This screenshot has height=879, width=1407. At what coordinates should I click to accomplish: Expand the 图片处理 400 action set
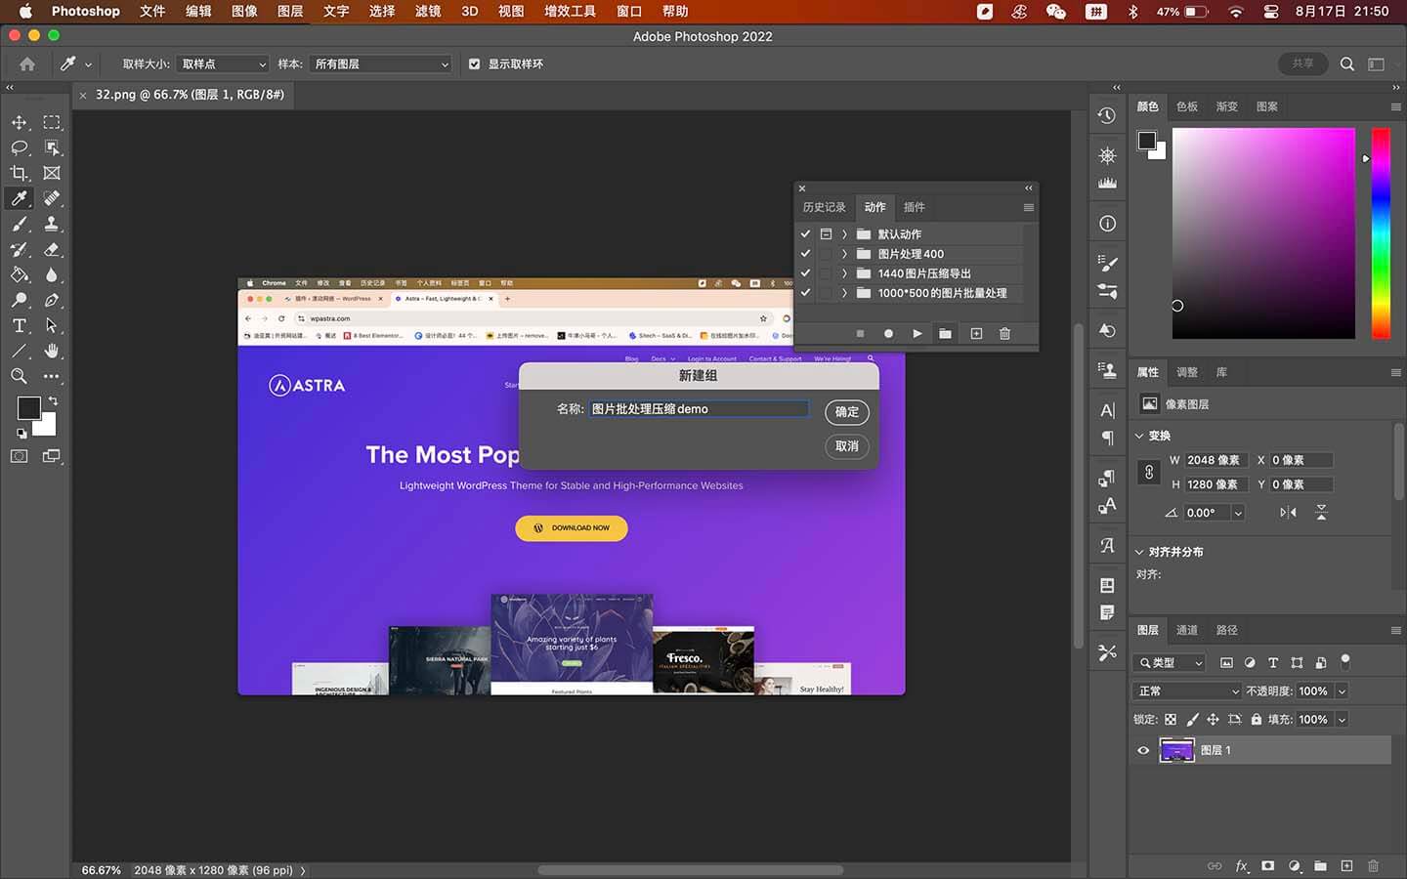click(844, 254)
